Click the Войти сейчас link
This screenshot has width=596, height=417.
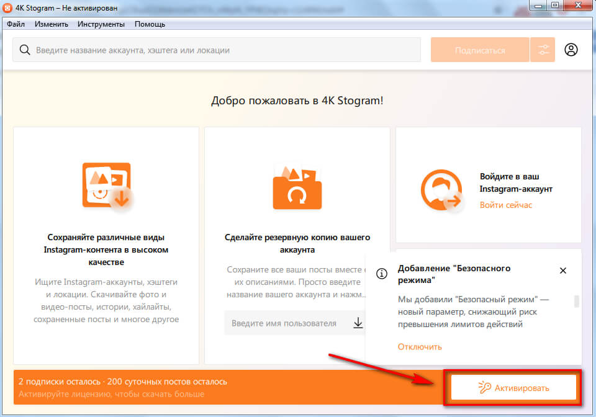(505, 205)
